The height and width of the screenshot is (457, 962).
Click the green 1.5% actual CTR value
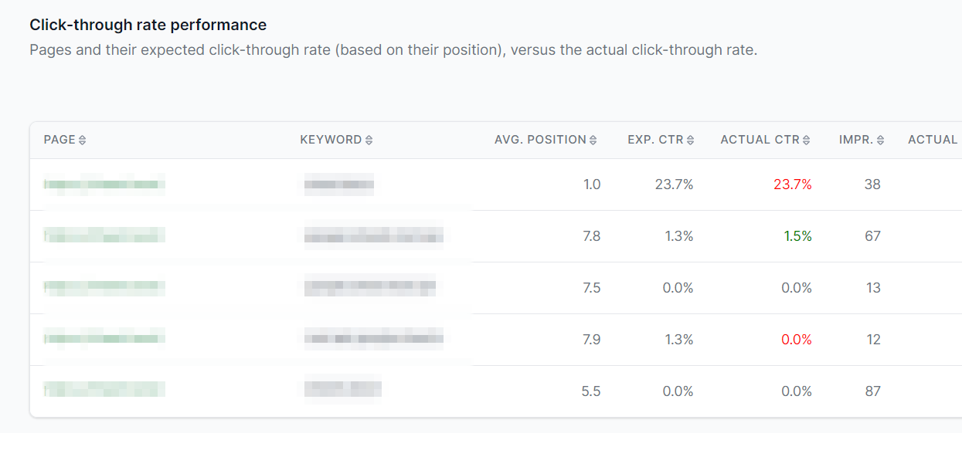[797, 236]
